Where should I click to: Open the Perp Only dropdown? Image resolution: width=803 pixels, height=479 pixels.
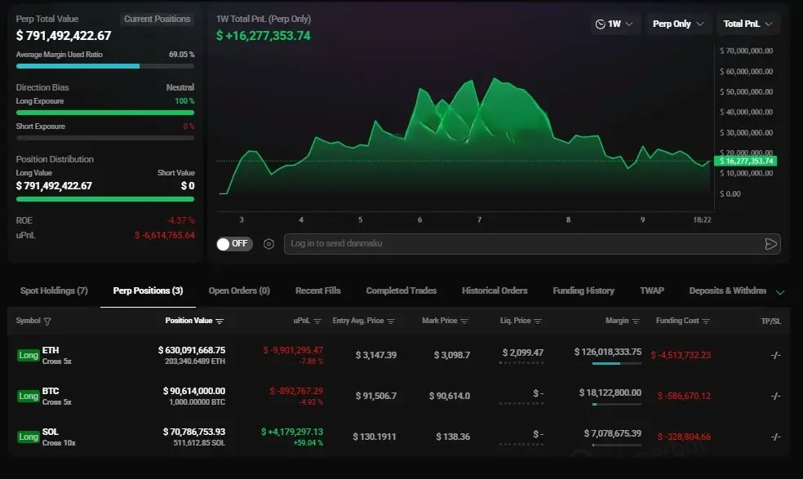pyautogui.click(x=678, y=24)
